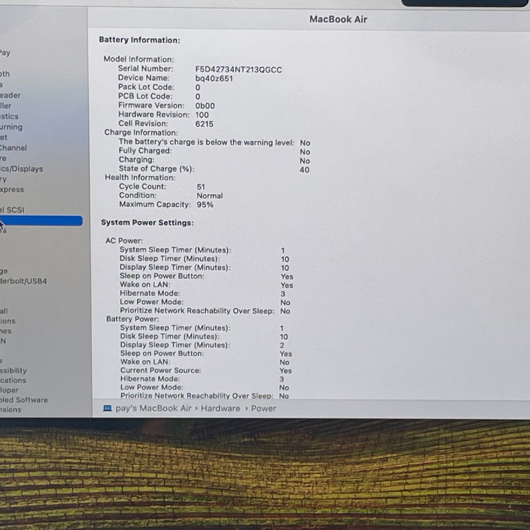The image size is (530, 530).
Task: Select the Card Reader sidebar entry
Action: pyautogui.click(x=10, y=95)
